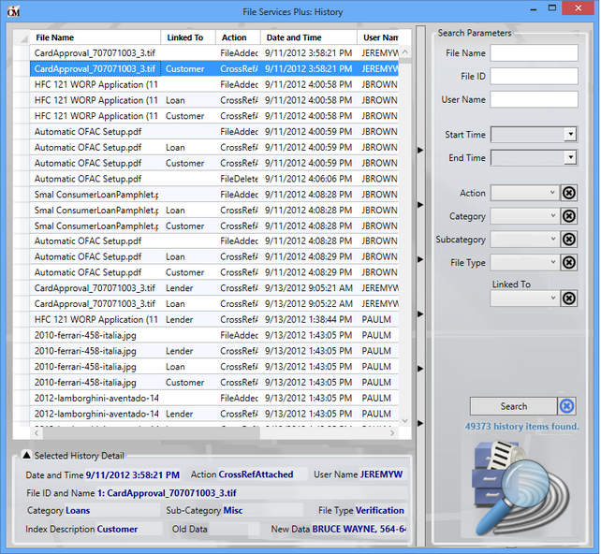
Task: Click the User Name input field
Action: pyautogui.click(x=534, y=100)
